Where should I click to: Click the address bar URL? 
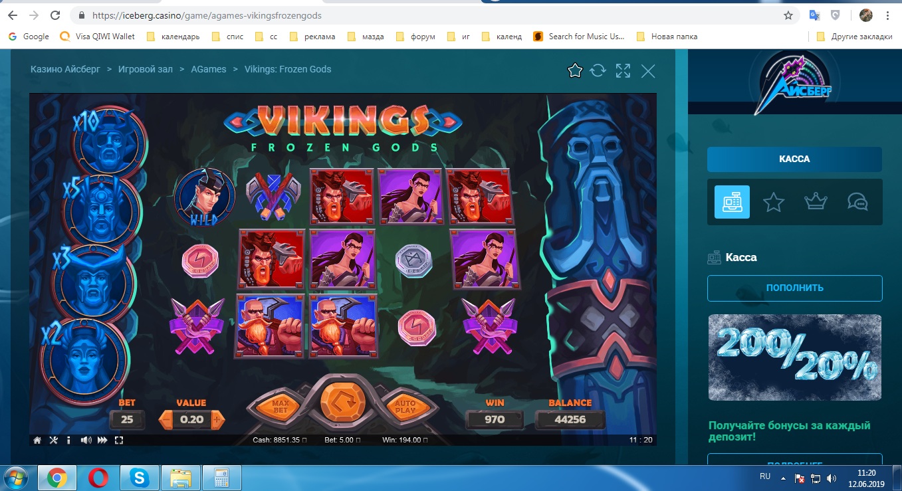tap(208, 15)
